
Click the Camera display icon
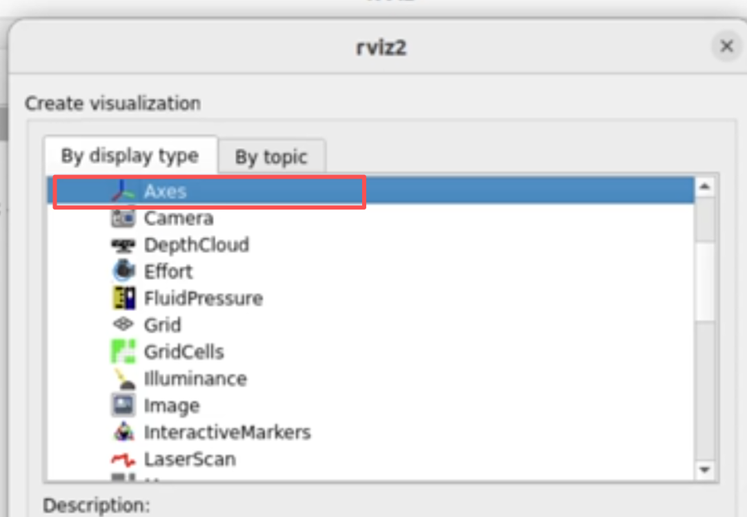123,218
